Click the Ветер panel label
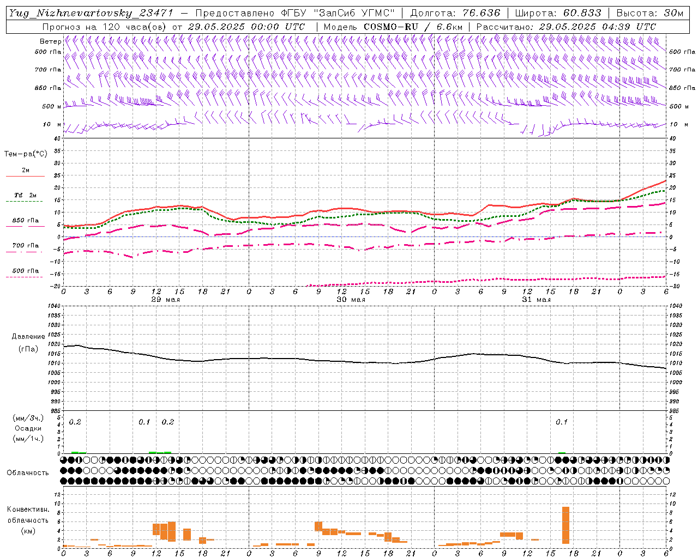Viewport: 698px width, 558px height. tap(51, 41)
